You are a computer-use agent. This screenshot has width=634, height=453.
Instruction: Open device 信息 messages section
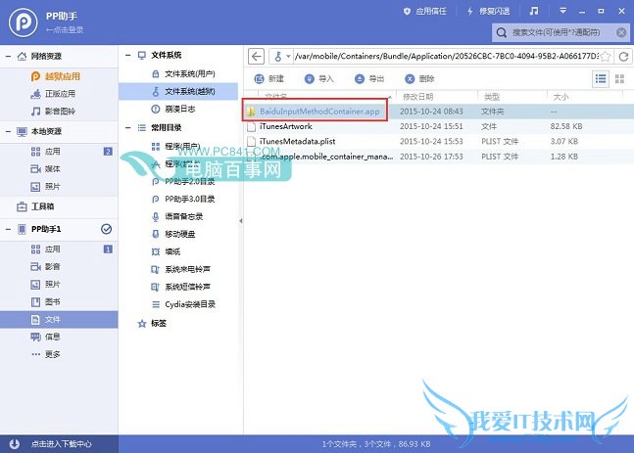tap(46, 337)
